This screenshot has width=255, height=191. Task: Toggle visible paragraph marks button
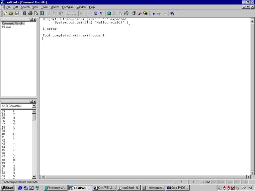pos(101,13)
